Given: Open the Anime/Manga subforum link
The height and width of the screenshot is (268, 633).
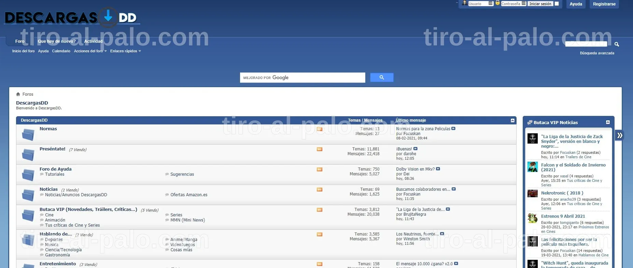Looking at the screenshot, I should pos(184,240).
